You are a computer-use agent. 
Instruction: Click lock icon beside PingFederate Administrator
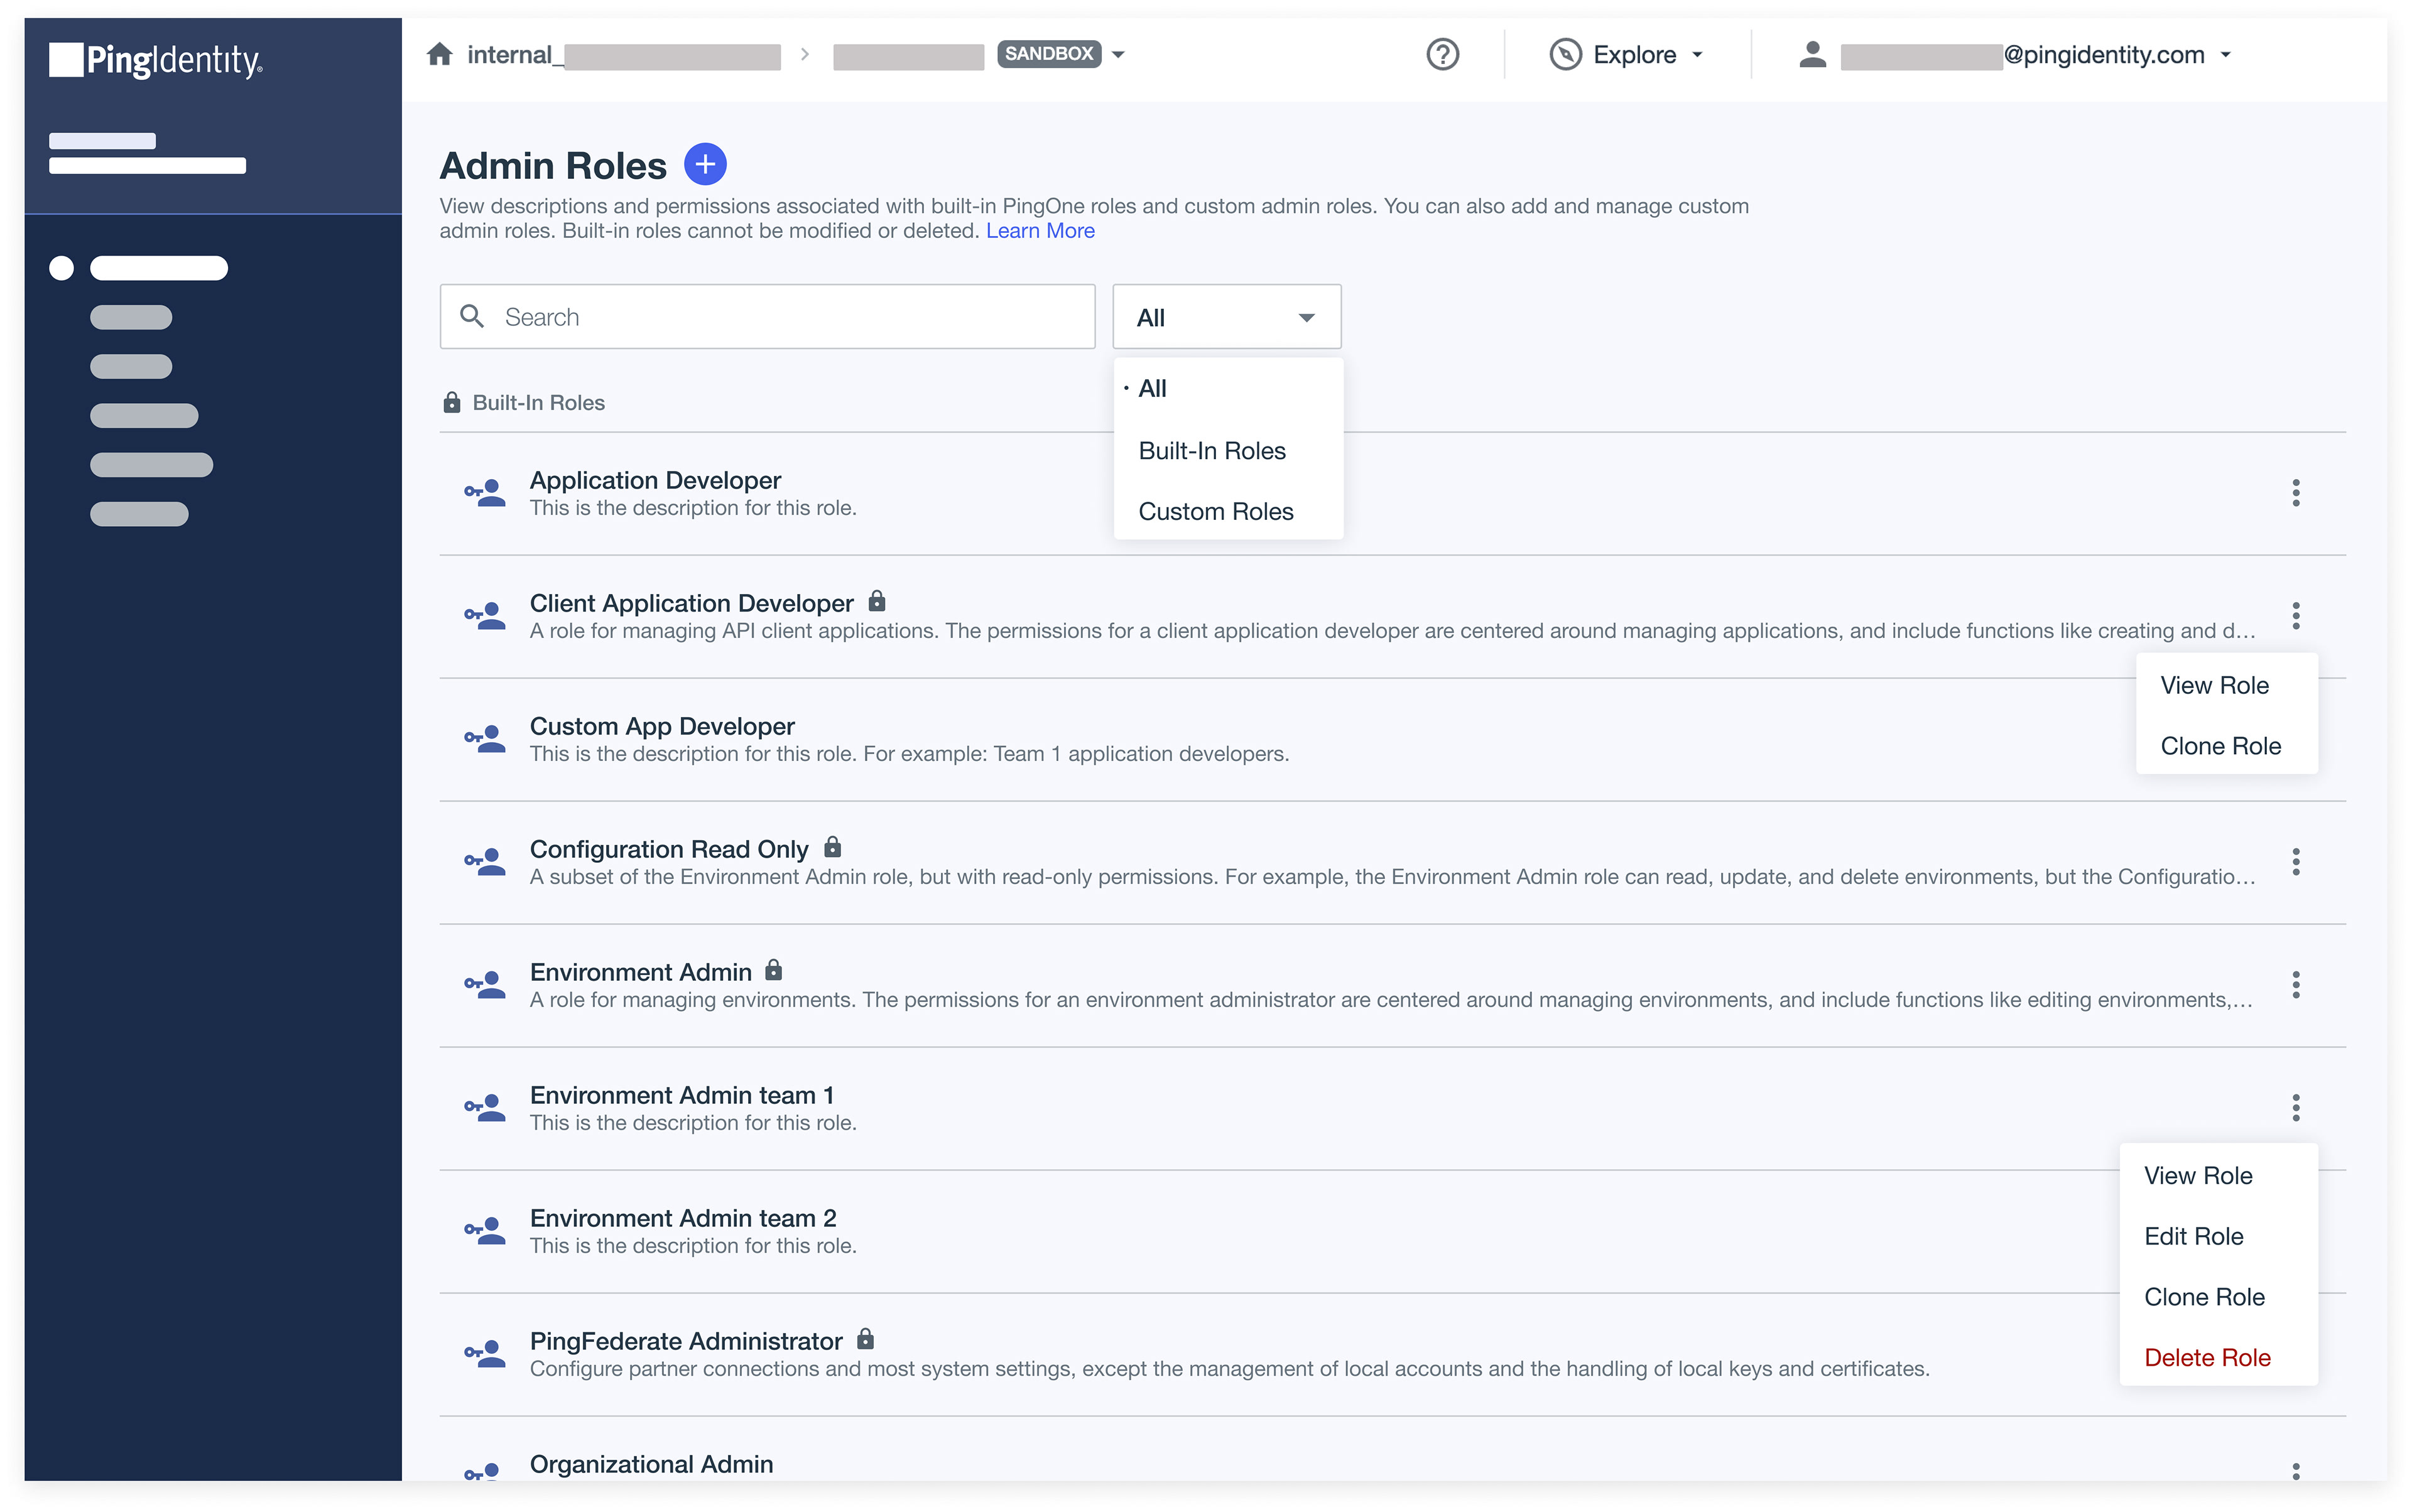[866, 1339]
